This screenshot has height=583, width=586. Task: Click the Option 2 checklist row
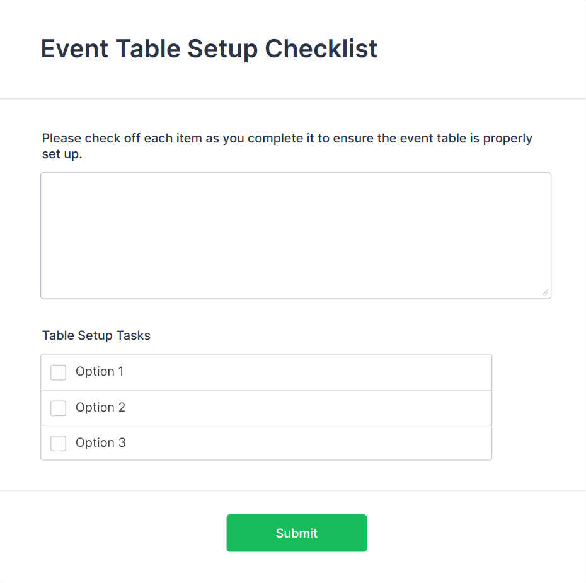265,408
